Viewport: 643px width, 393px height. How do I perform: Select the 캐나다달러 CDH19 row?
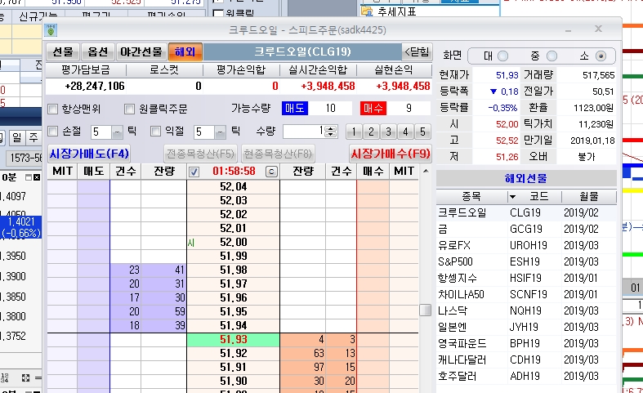pos(526,360)
